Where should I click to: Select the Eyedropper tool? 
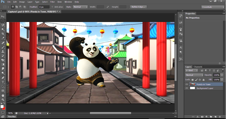pos(3,38)
